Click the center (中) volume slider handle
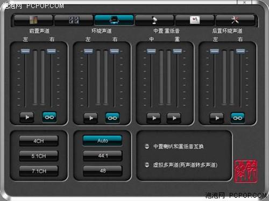 [151, 51]
